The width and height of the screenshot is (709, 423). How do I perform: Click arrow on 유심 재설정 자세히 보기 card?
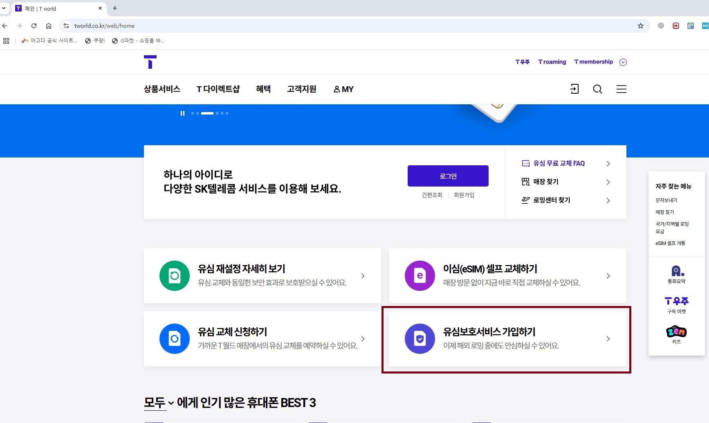363,276
